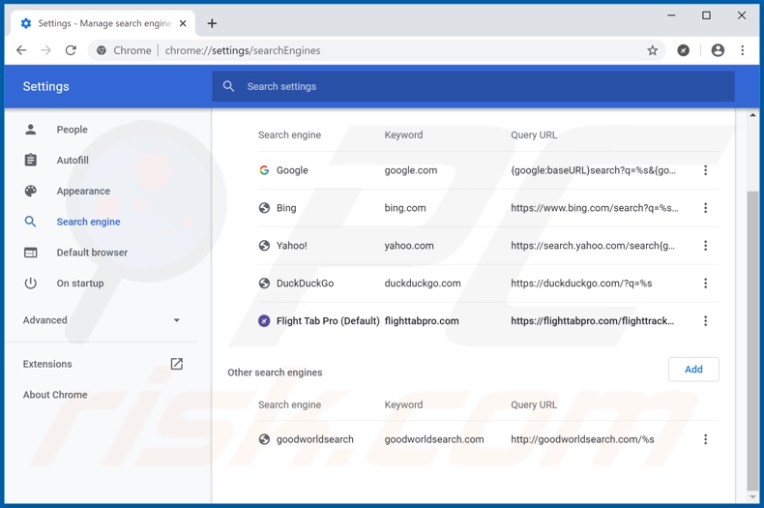Open more actions for goodworldsearch entry

705,439
